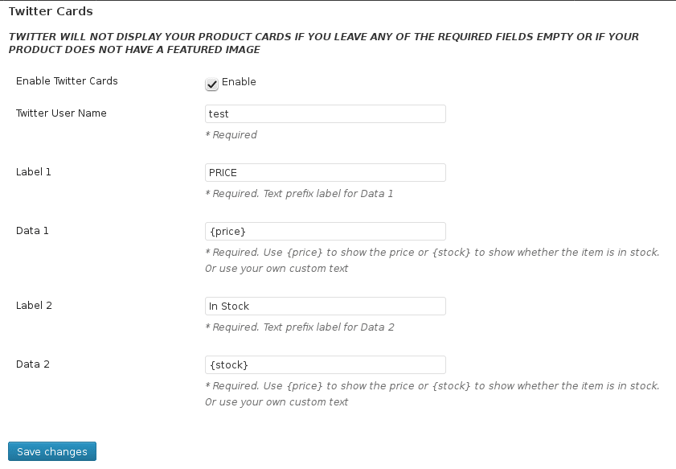This screenshot has width=676, height=469.
Task: Click the 'Enable Twitter Cards' row label
Action: tap(67, 81)
